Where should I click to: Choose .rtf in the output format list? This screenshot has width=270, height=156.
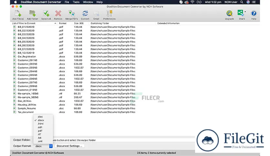pyautogui.click(x=43, y=134)
